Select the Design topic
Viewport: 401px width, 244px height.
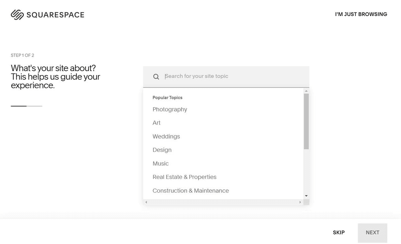(162, 150)
